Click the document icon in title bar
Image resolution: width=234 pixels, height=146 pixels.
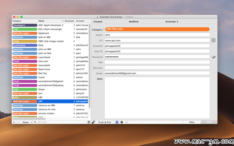coord(98,17)
